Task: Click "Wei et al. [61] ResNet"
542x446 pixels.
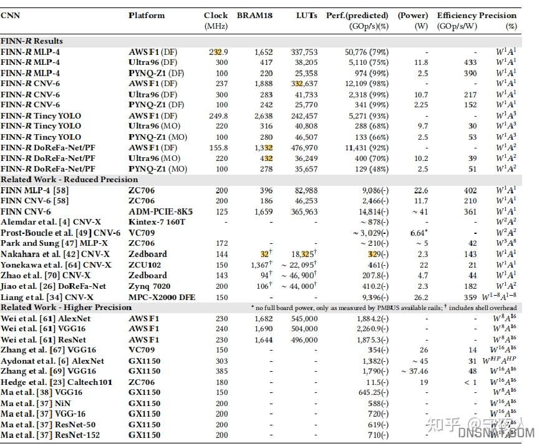Action: pyautogui.click(x=43, y=340)
